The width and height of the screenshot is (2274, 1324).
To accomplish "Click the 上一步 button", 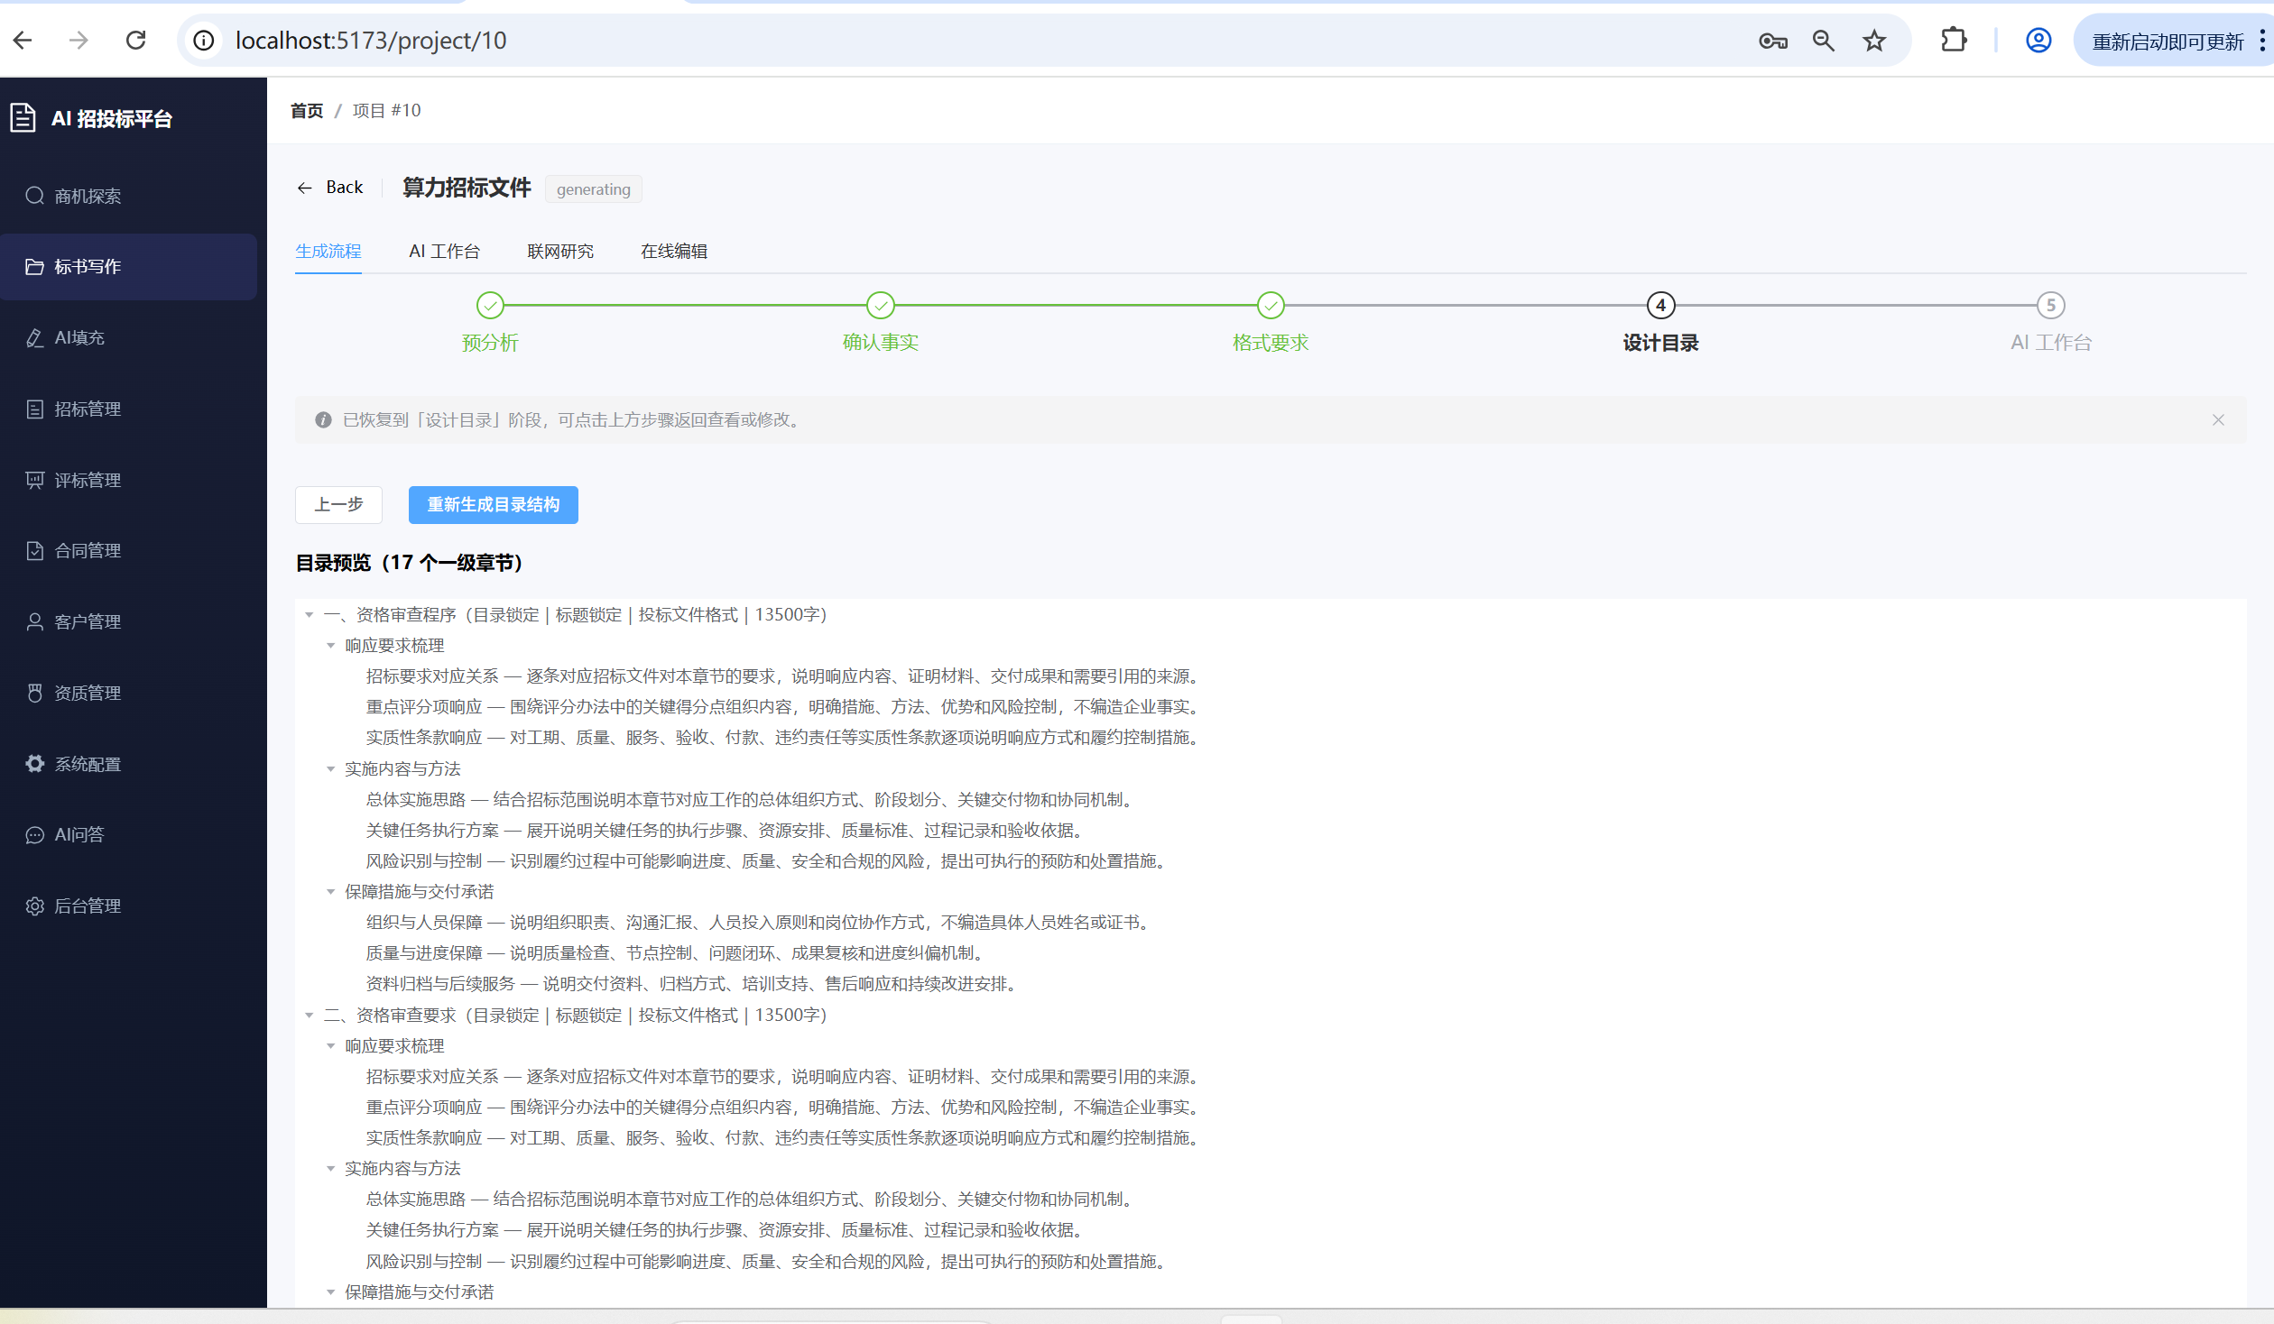I will 338,505.
